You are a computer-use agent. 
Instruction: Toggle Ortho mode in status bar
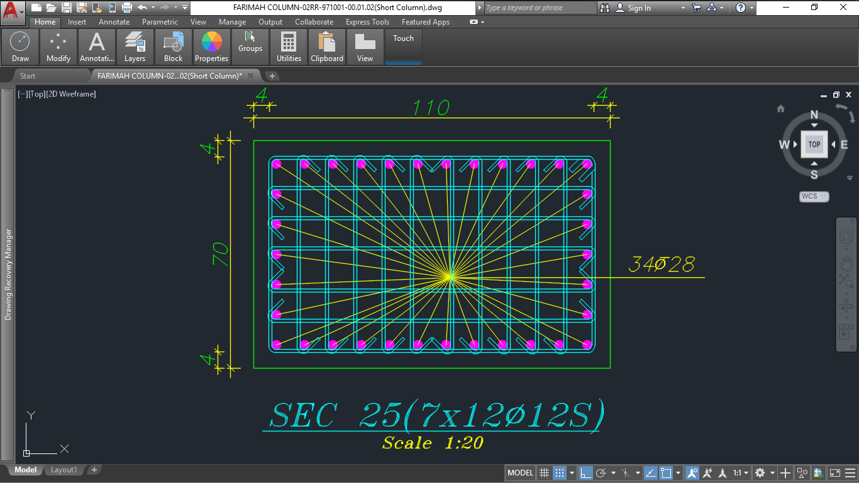pos(585,473)
